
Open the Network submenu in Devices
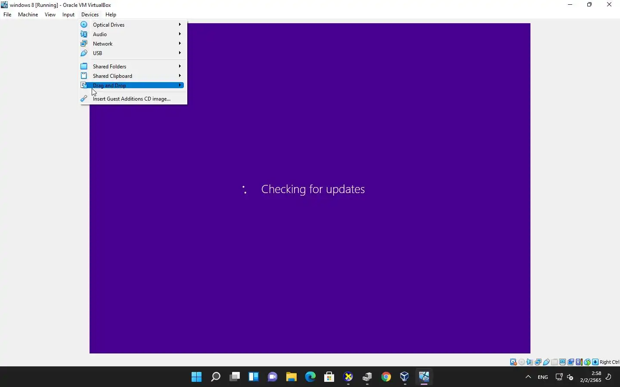(x=133, y=43)
